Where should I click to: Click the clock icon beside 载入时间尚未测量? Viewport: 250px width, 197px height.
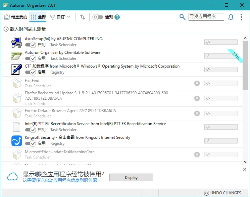coord(6,29)
